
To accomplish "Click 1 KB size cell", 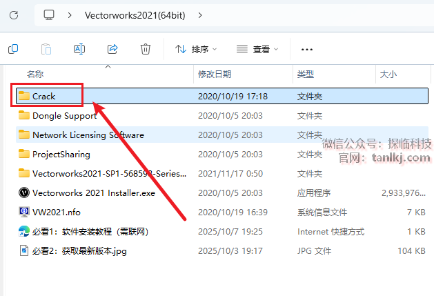I will click(416, 231).
